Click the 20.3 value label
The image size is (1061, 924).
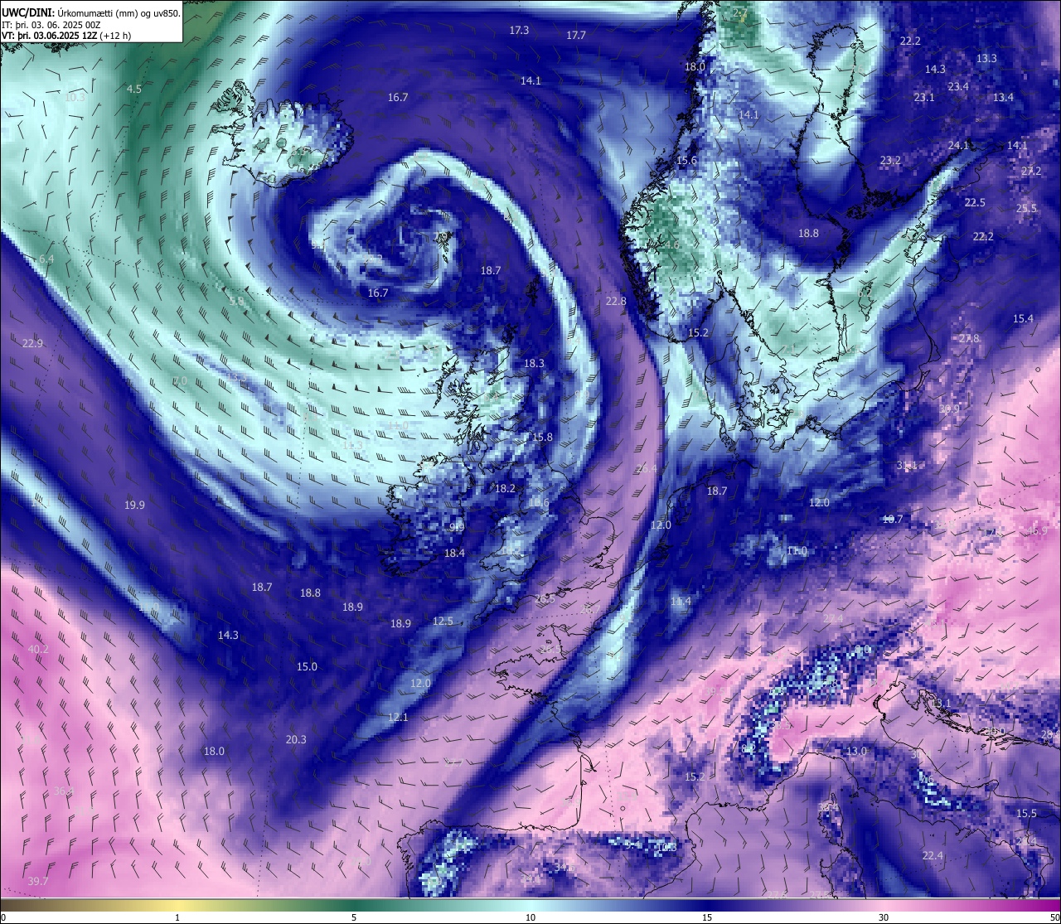296,740
